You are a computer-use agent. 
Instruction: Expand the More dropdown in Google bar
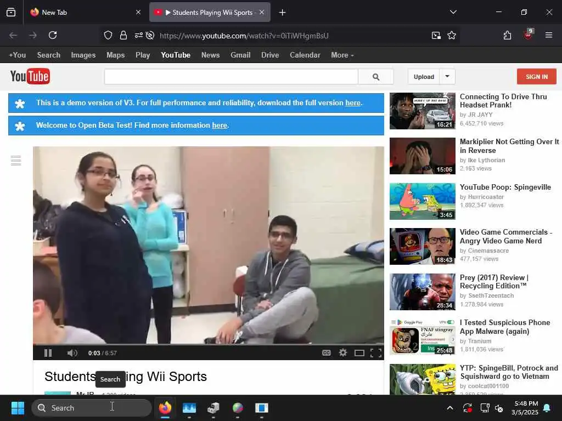(x=342, y=55)
